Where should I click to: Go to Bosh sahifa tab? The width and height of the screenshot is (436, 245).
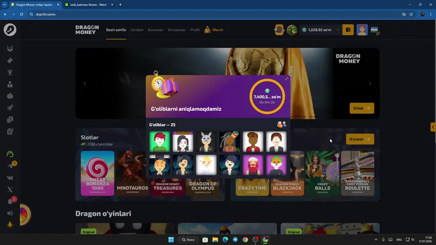click(116, 30)
